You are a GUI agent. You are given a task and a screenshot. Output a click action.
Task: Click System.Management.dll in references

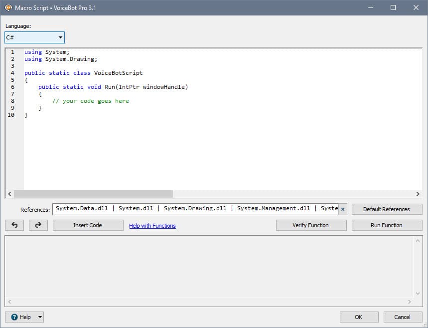pos(274,209)
